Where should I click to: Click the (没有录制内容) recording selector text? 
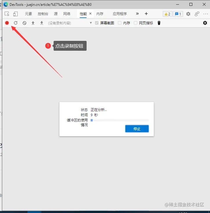point(59,23)
